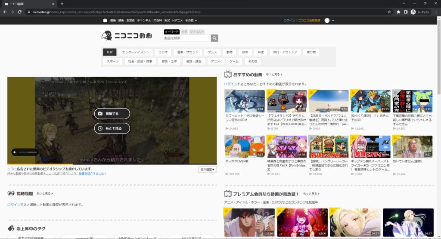Adjust the video volume slider
The width and height of the screenshot is (441, 239).
[28, 152]
